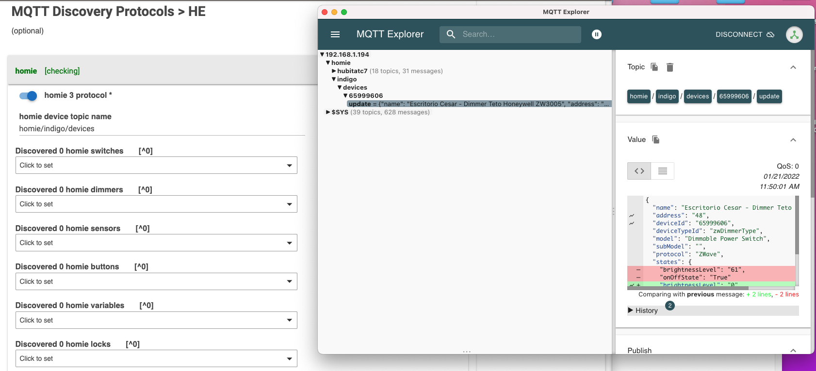The height and width of the screenshot is (371, 816).
Task: Click the homie topic breadcrumb chip
Action: point(639,96)
